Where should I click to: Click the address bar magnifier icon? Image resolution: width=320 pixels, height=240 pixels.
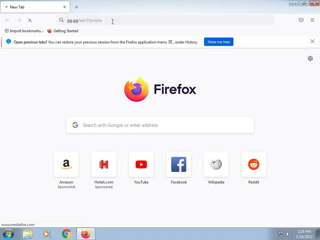[62, 20]
